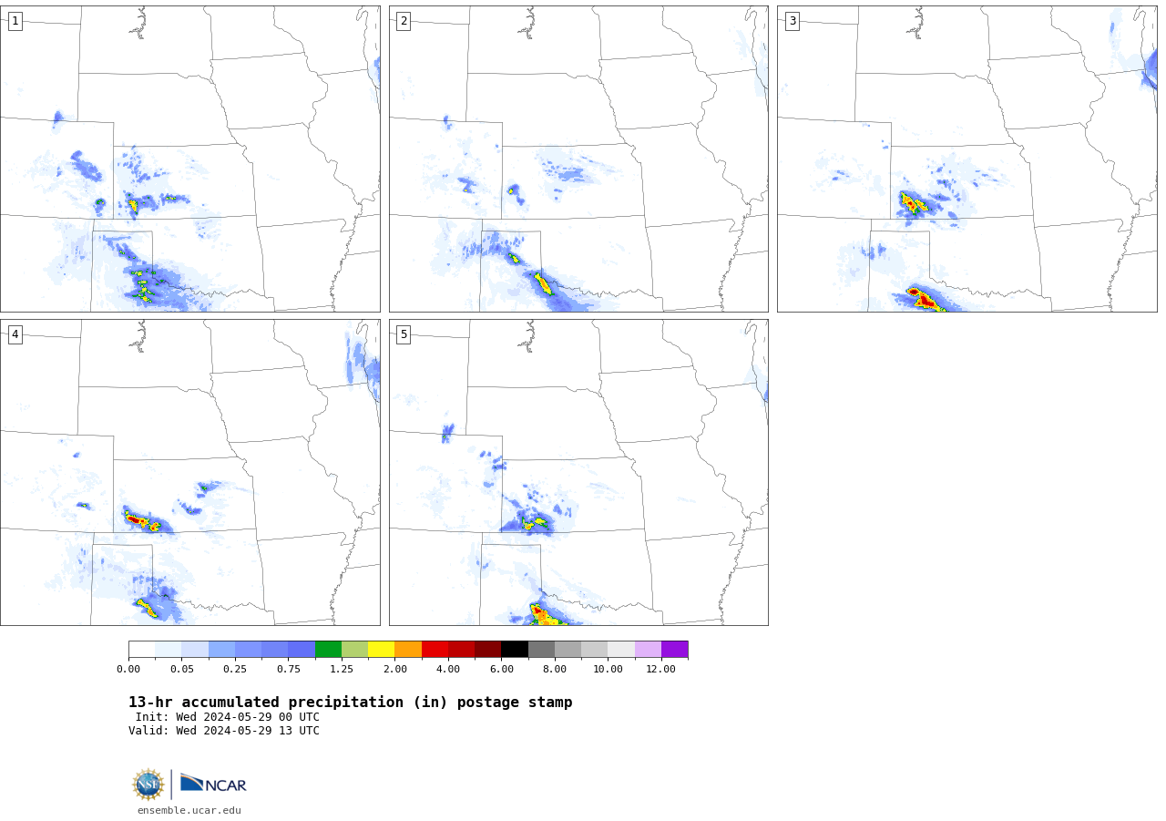Click the 6.00 colorbar label
This screenshot has height=821, width=1166.
point(502,669)
